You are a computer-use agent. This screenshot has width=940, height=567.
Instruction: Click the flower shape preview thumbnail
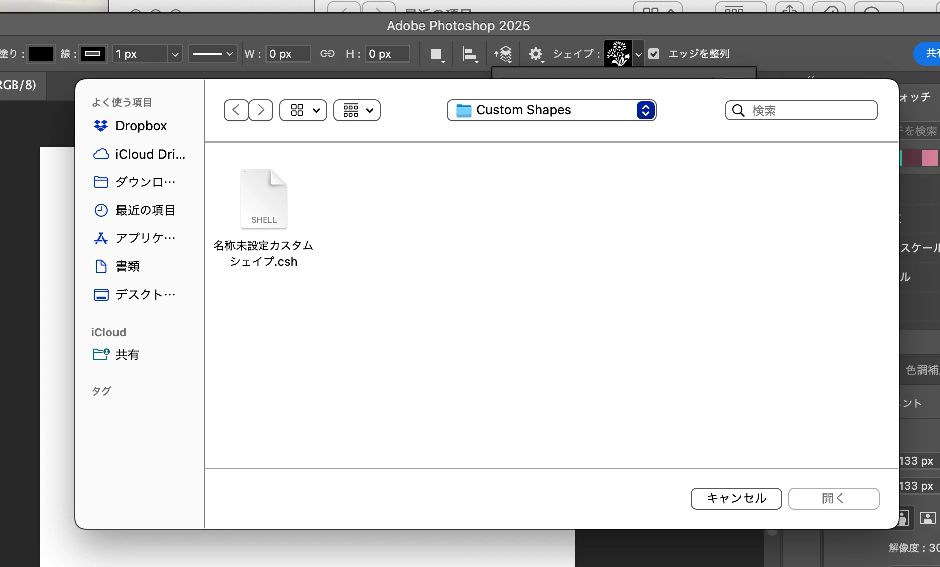[x=618, y=54]
